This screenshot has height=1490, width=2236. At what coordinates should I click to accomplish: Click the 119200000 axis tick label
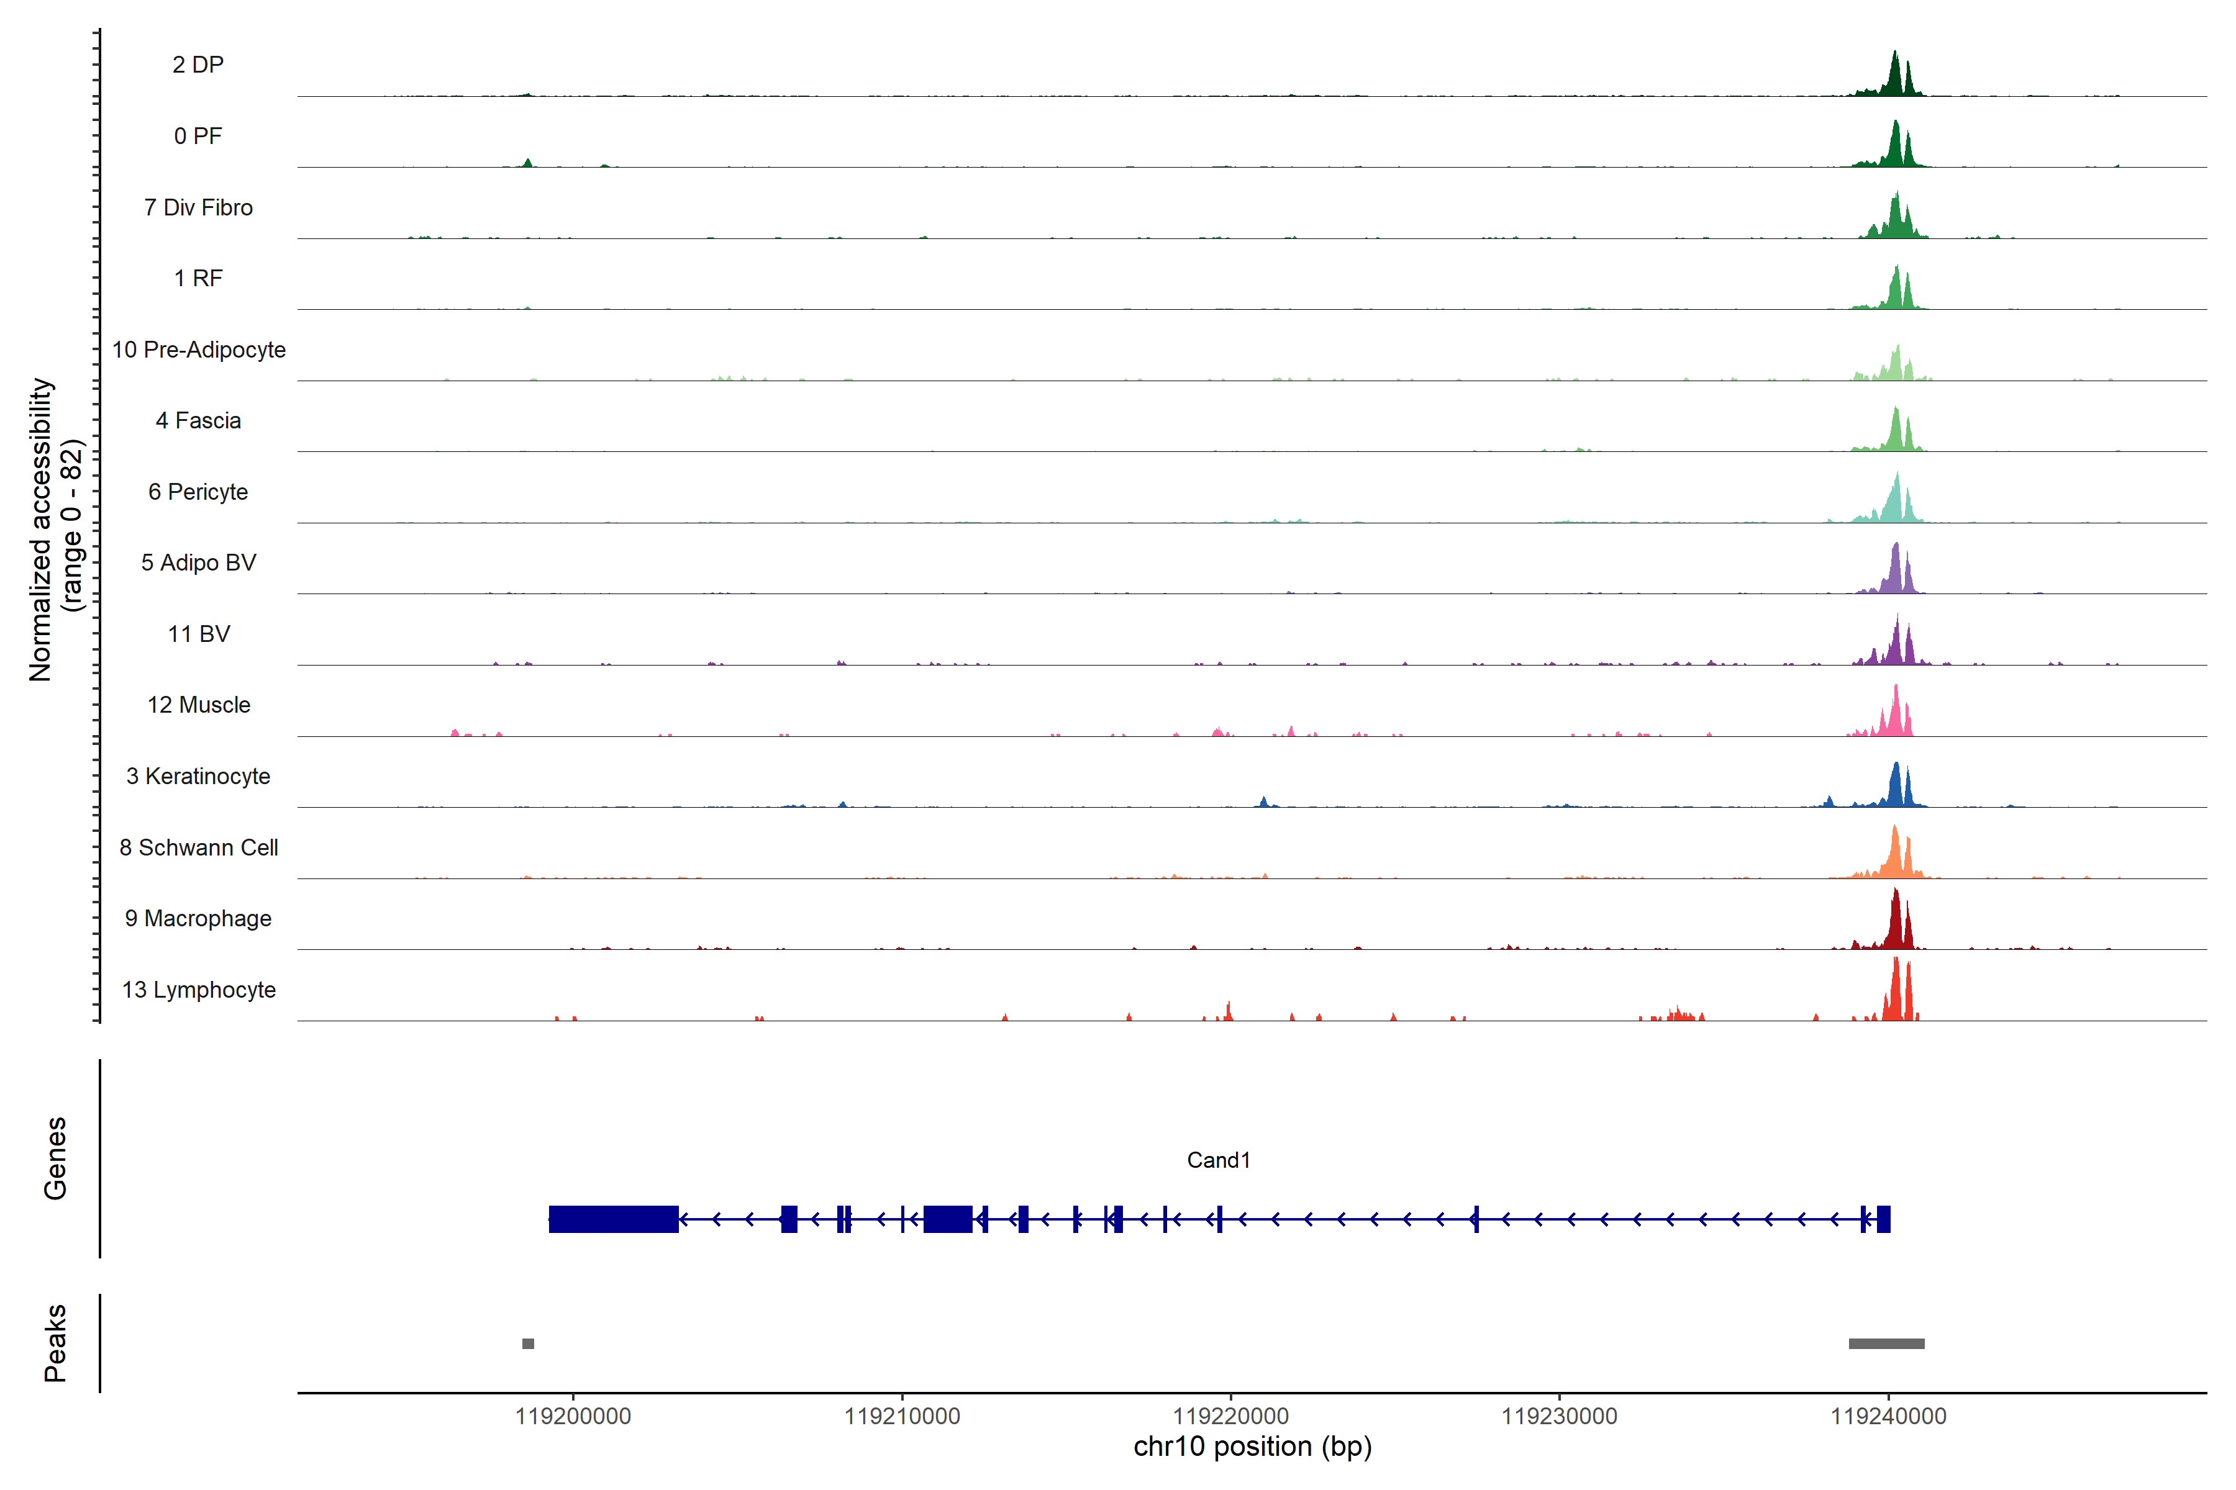click(x=573, y=1417)
